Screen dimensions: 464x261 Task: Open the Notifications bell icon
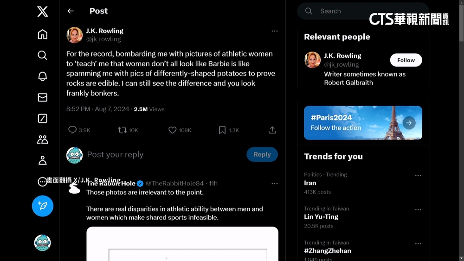pyautogui.click(x=42, y=76)
